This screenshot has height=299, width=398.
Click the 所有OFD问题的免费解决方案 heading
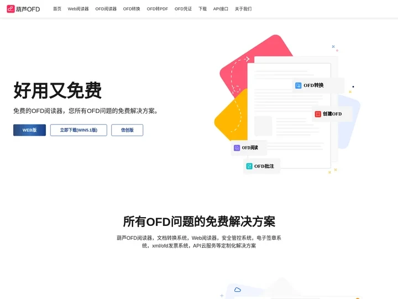point(199,221)
